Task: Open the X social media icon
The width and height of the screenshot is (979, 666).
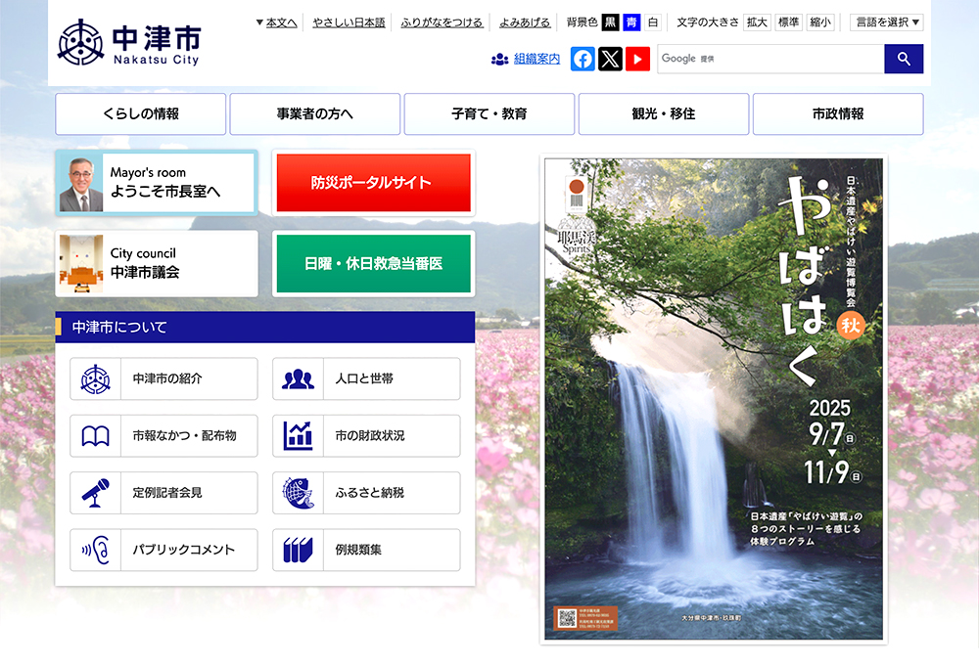Action: pyautogui.click(x=610, y=60)
